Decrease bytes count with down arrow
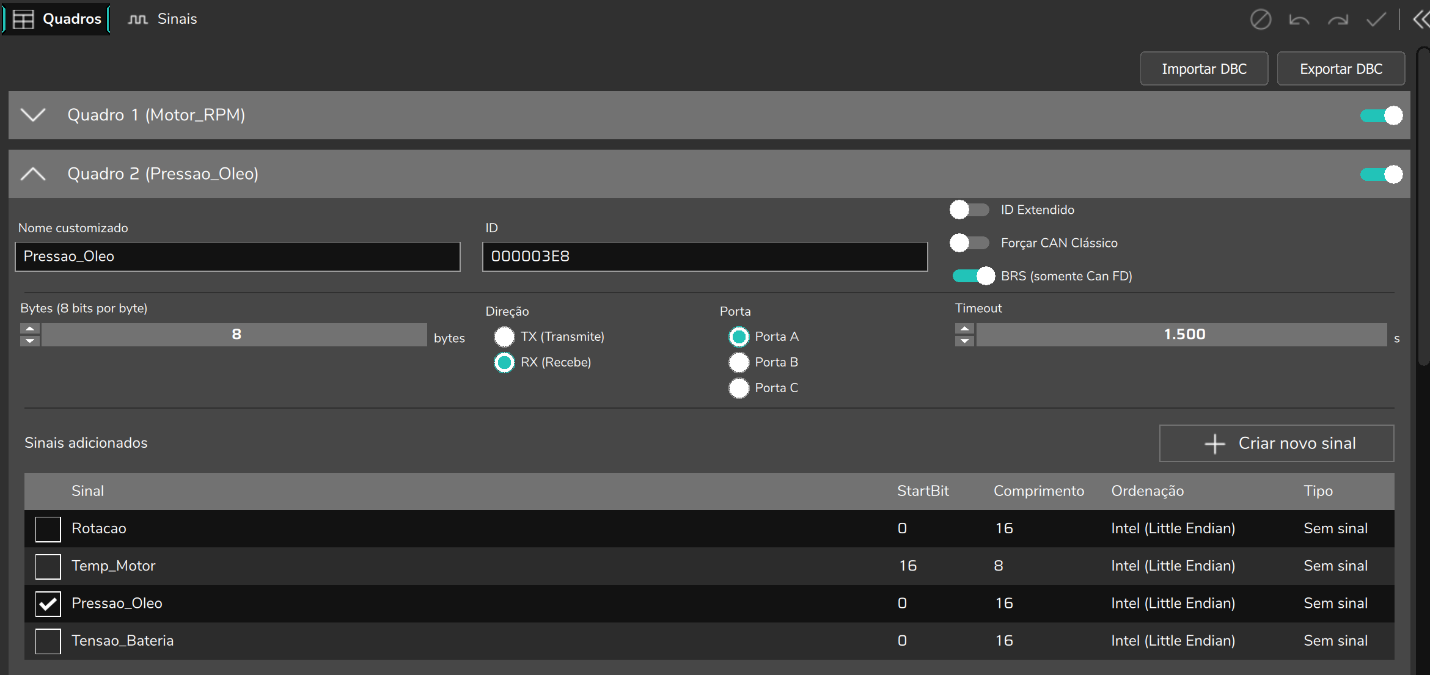 tap(30, 341)
